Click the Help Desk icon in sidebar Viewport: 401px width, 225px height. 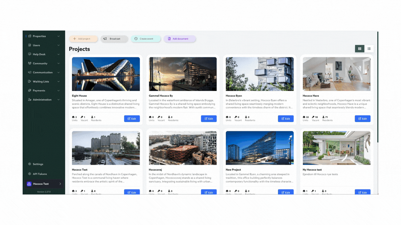30,54
